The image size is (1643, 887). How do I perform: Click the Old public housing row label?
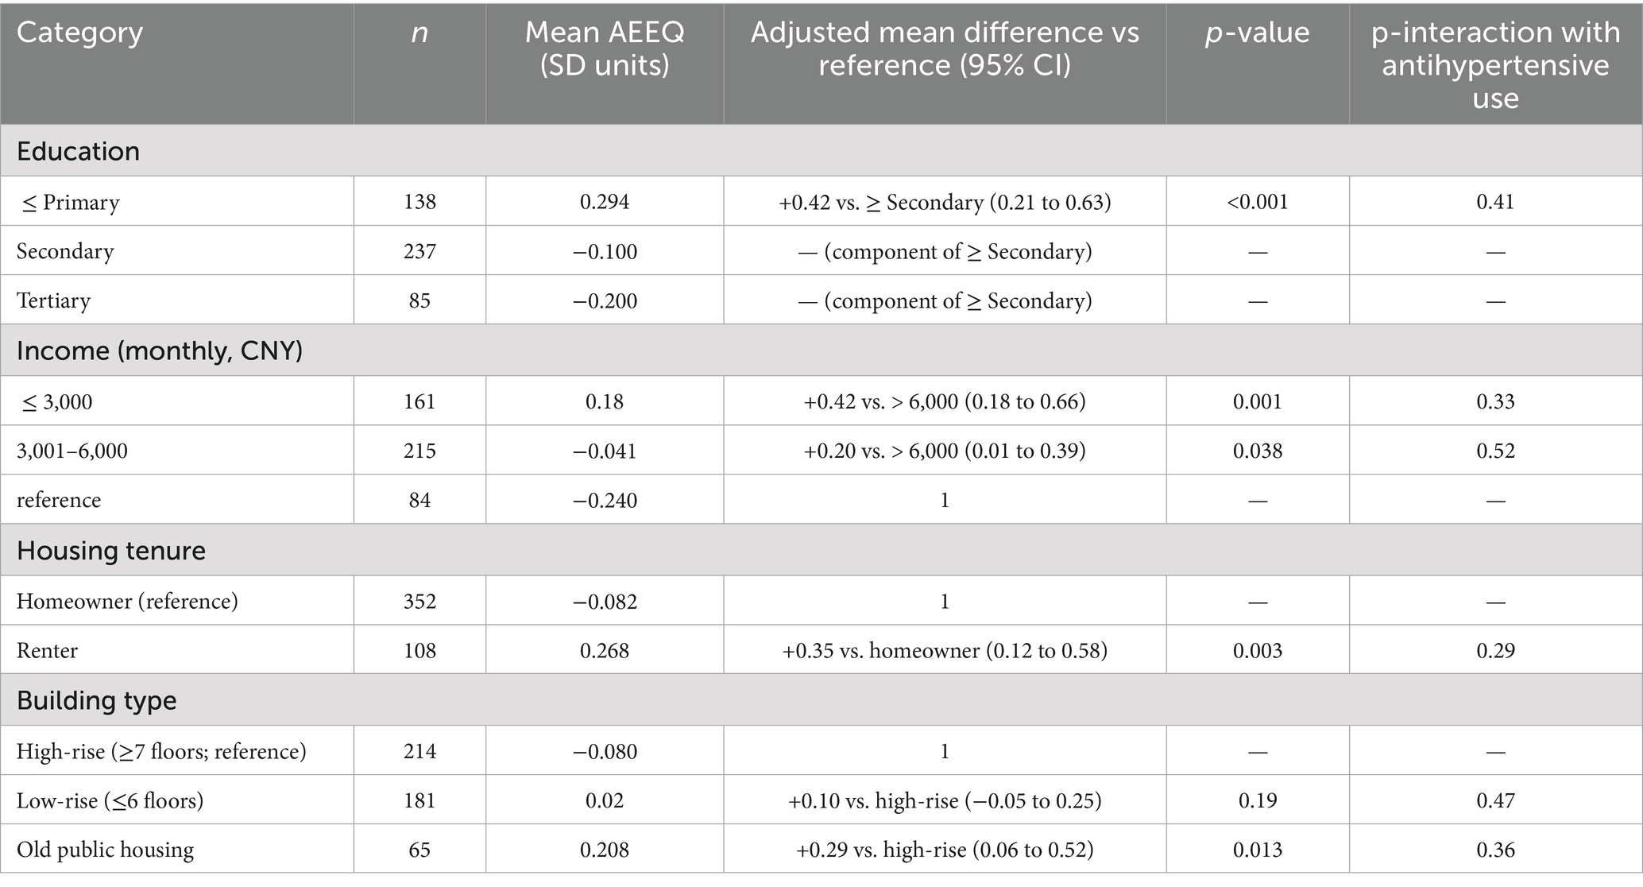tap(105, 850)
